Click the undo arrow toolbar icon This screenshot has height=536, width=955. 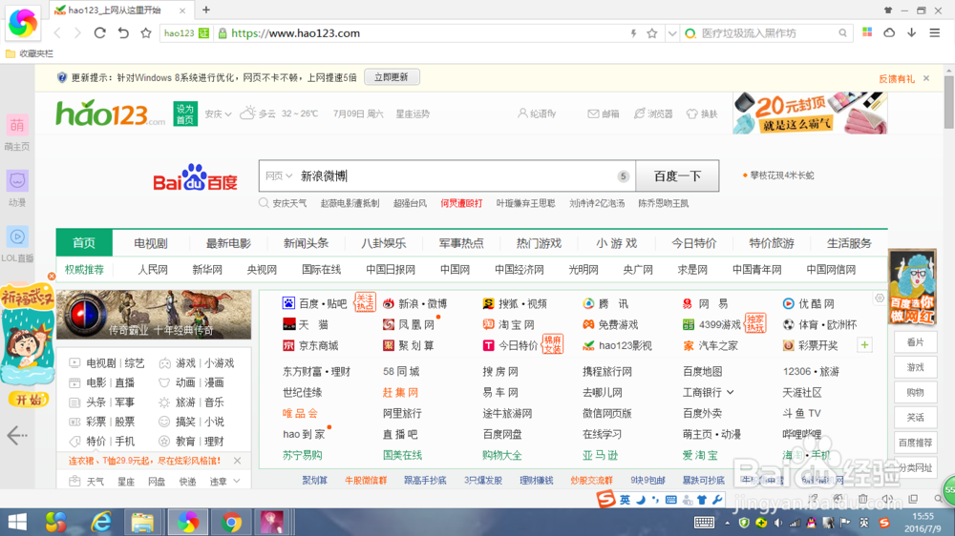point(123,32)
